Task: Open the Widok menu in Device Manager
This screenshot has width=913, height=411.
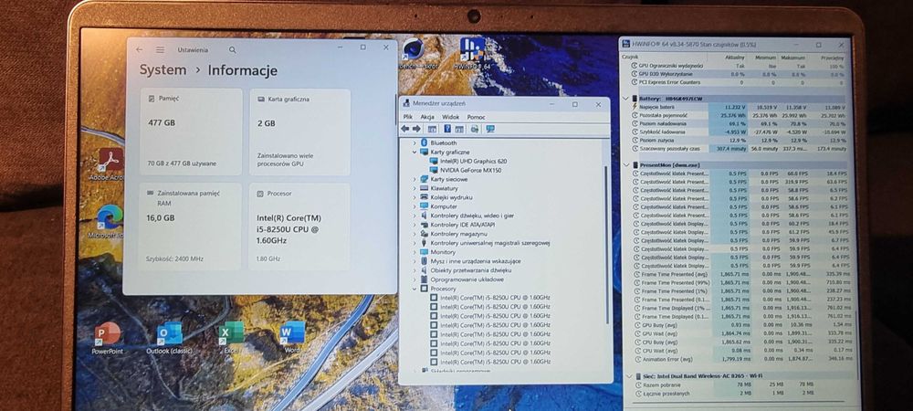Action: pyautogui.click(x=451, y=117)
